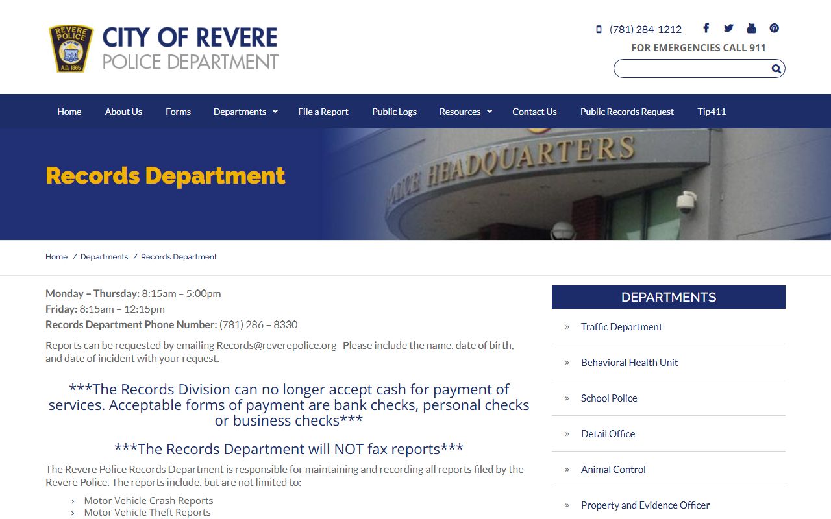The image size is (831, 519).
Task: Click the search magnifier icon
Action: coord(776,69)
